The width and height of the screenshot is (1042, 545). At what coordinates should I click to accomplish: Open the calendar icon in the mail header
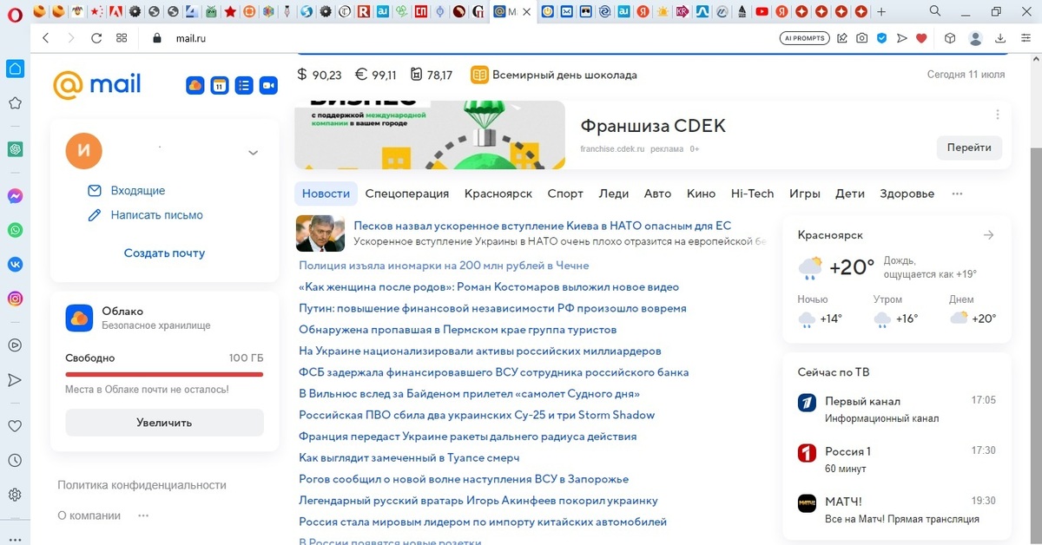[x=219, y=85]
